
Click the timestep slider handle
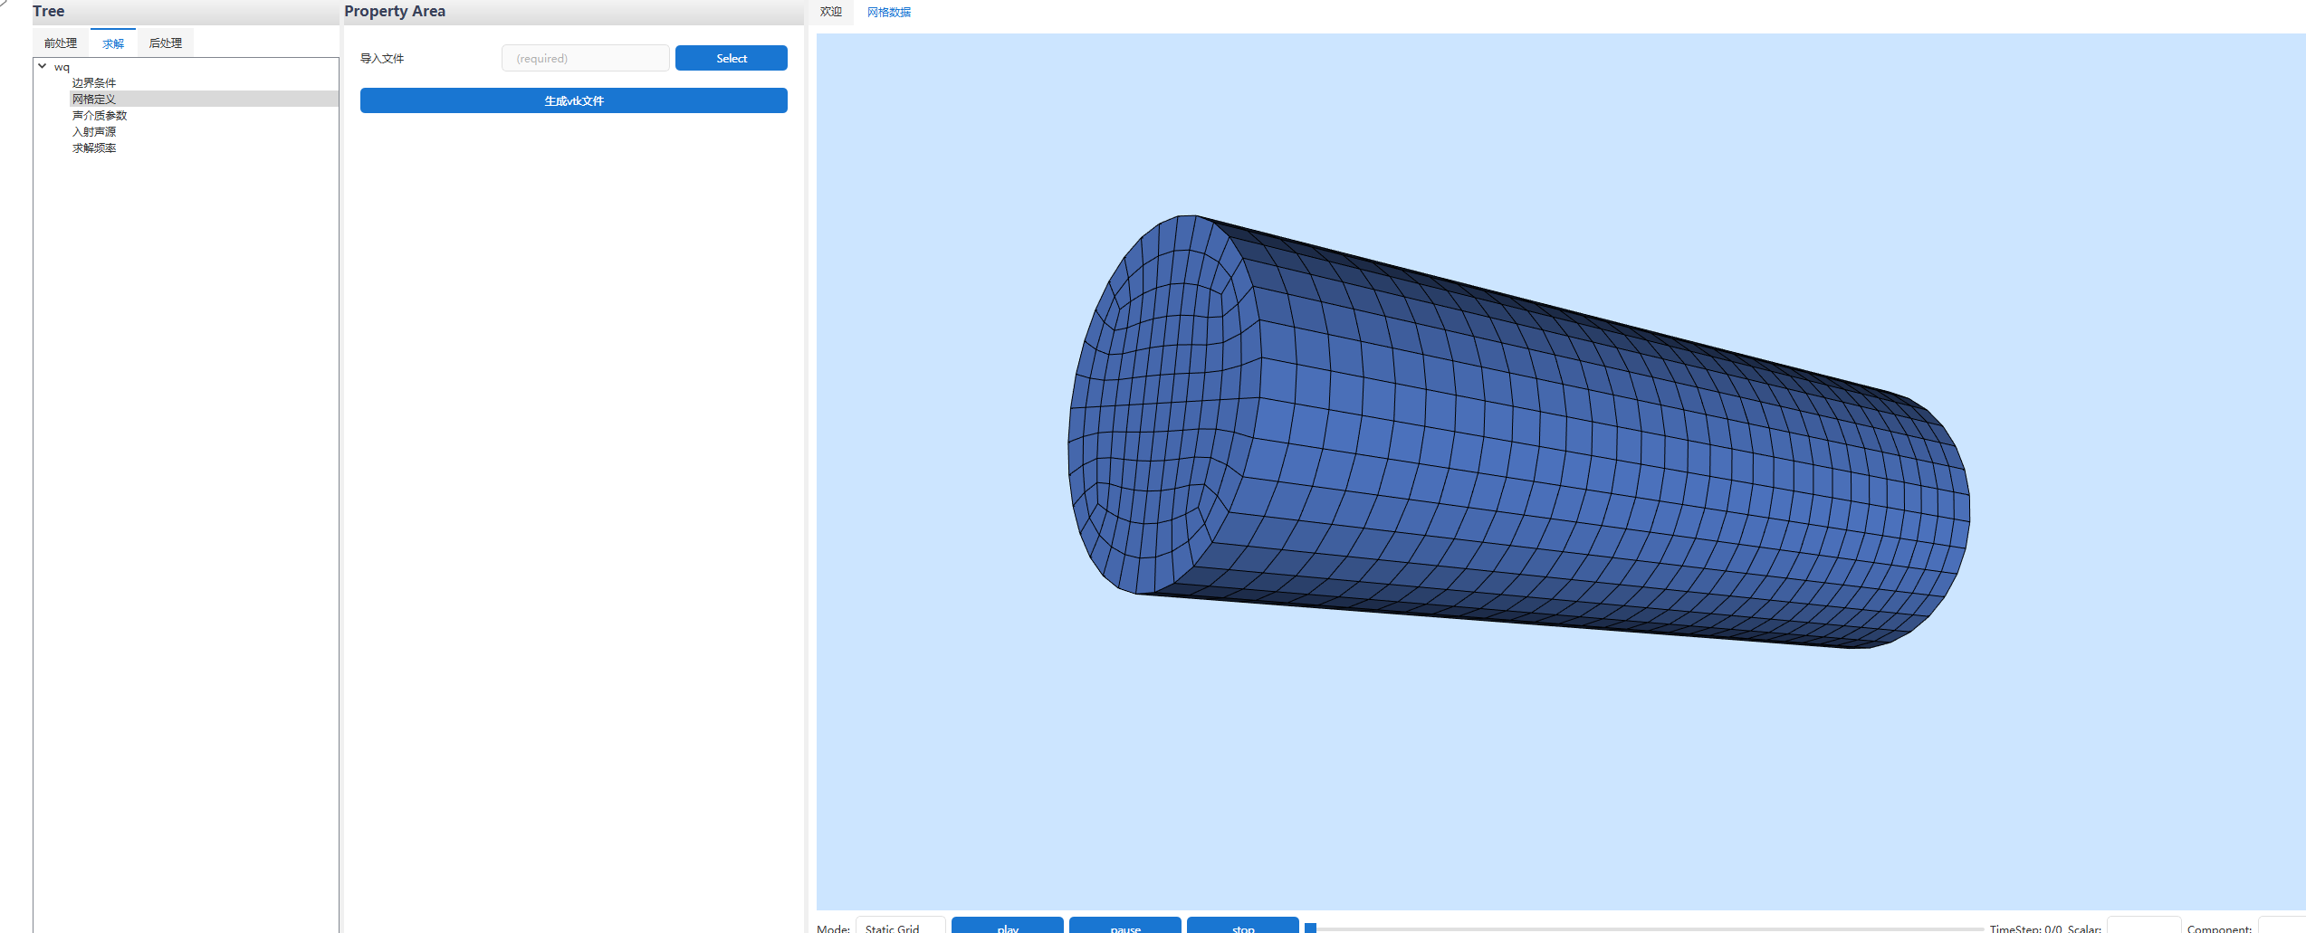[1310, 928]
